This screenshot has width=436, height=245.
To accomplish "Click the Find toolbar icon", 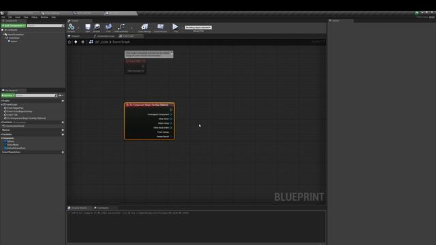I will tap(108, 27).
